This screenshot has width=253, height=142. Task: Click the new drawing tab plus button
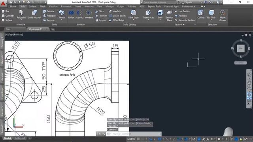(x=53, y=29)
